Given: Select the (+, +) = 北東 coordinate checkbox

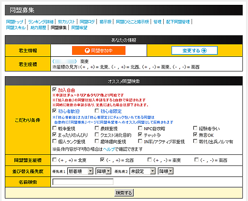Looking at the screenshot, I should tap(54, 160).
